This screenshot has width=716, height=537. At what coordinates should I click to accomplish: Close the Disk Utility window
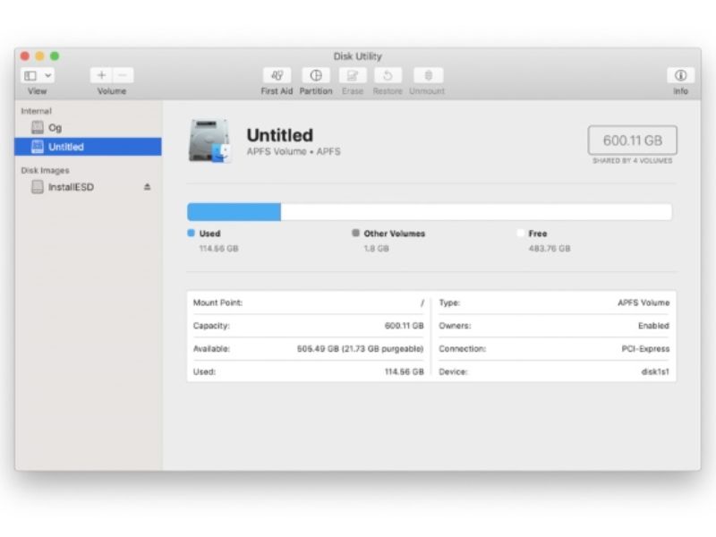click(x=25, y=56)
